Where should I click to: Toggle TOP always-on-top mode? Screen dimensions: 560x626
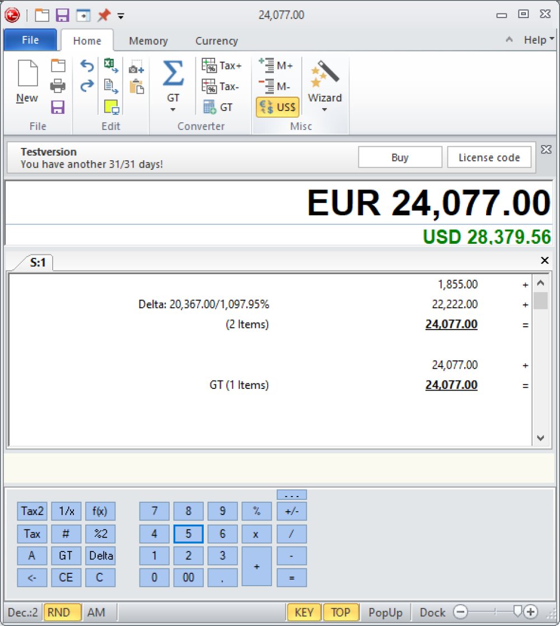tap(340, 612)
